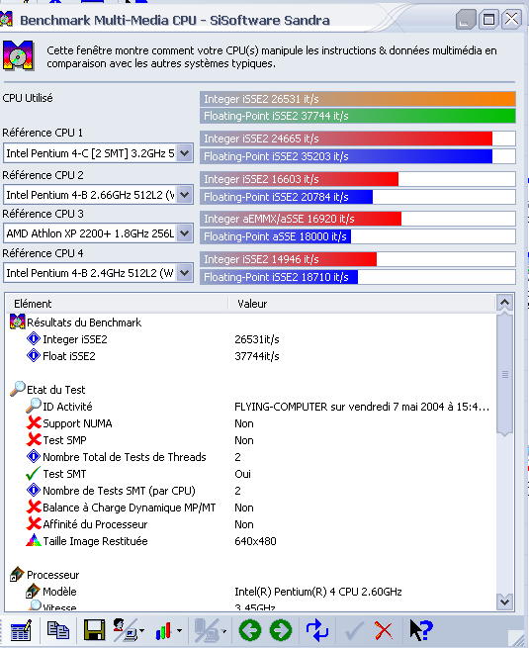Image resolution: width=529 pixels, height=648 pixels.
Task: Click scrollbar up arrow in results list
Action: 504,303
